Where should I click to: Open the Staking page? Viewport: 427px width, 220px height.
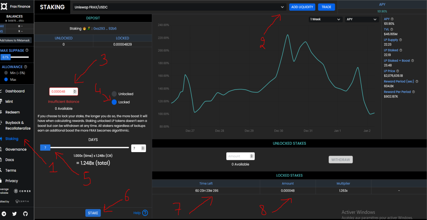point(12,139)
